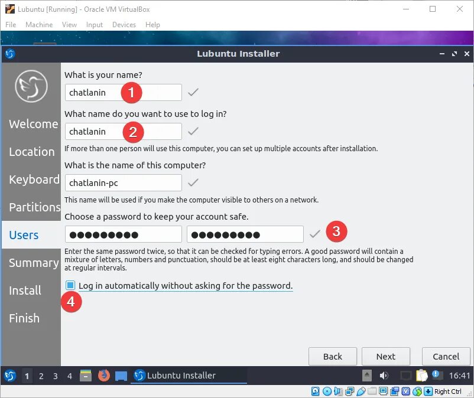Click the first password field

click(x=124, y=234)
